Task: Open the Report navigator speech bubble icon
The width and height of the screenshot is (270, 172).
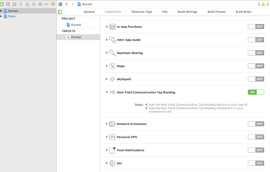Action: 53,4
